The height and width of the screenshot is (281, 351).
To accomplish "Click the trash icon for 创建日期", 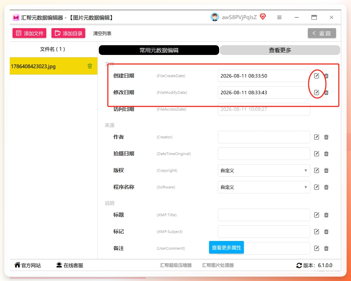I will pyautogui.click(x=326, y=76).
